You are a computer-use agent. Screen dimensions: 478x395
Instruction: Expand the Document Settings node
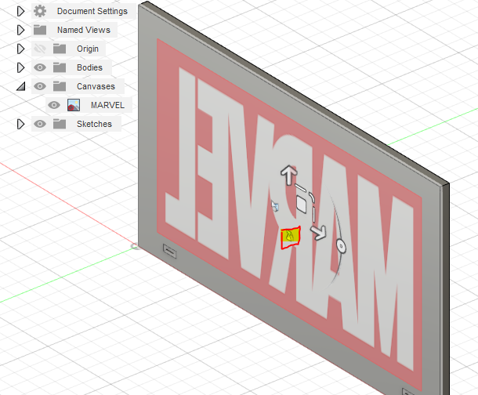click(x=20, y=11)
